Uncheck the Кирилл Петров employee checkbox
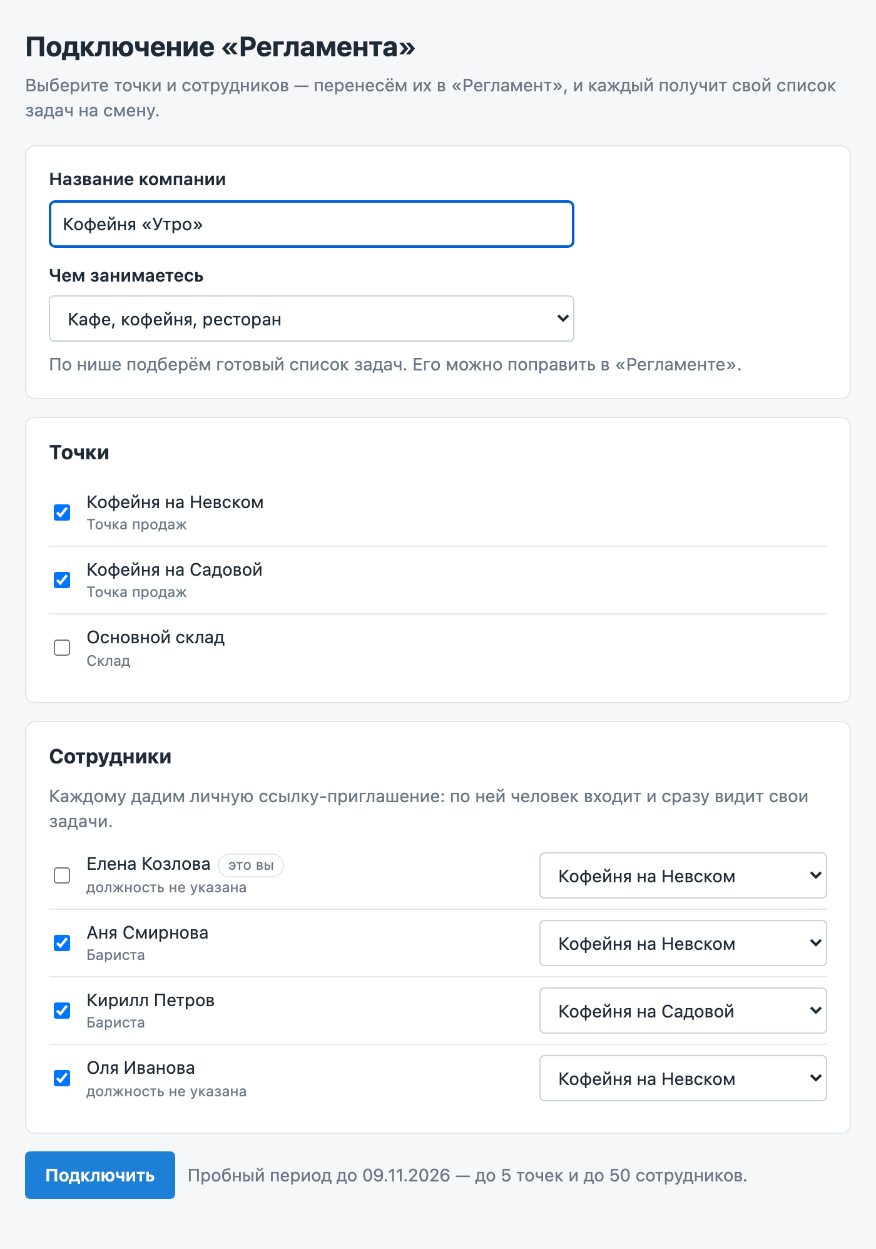Image resolution: width=876 pixels, height=1249 pixels. point(62,1011)
